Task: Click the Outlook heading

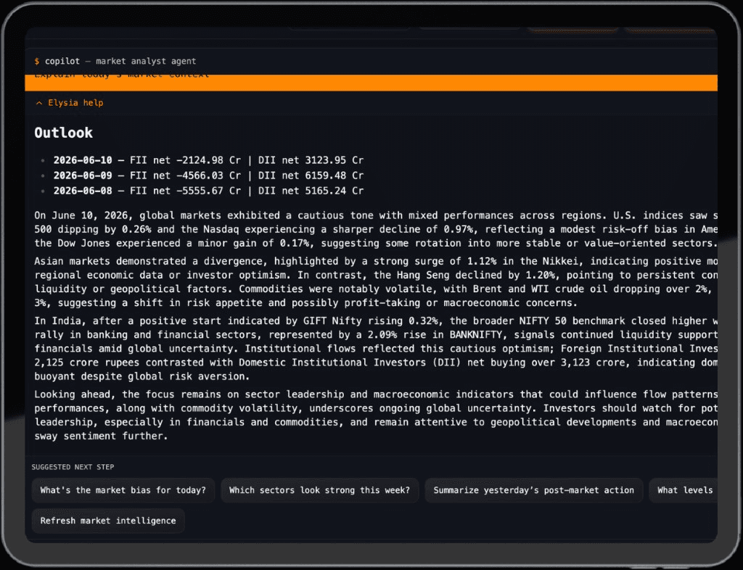Action: point(64,133)
